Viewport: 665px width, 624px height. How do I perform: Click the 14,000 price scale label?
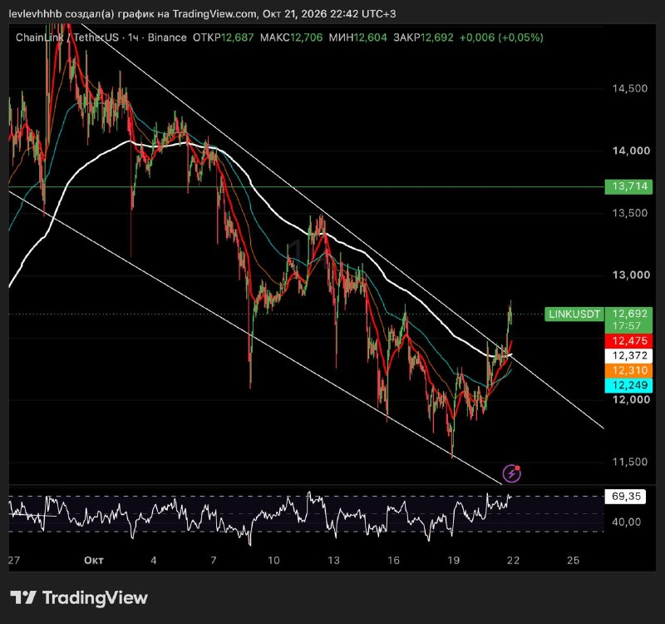click(x=631, y=151)
